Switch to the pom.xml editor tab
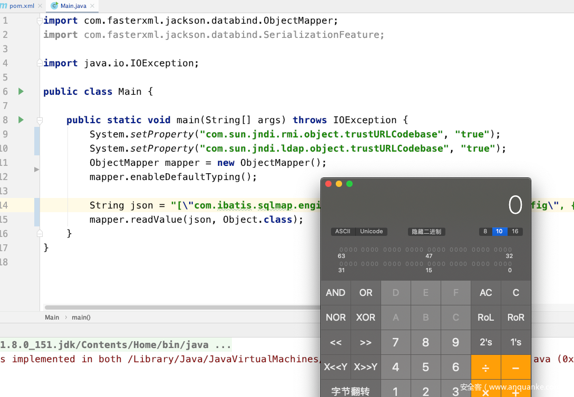Viewport: 574px width, 397px height. coord(22,6)
